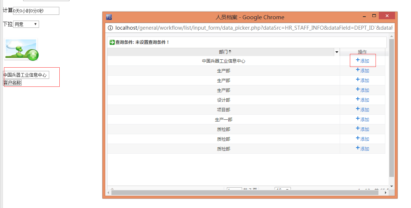Image resolution: width=411 pixels, height=208 pixels.
Task: Click the 客户名称 button on the form
Action: [12, 82]
